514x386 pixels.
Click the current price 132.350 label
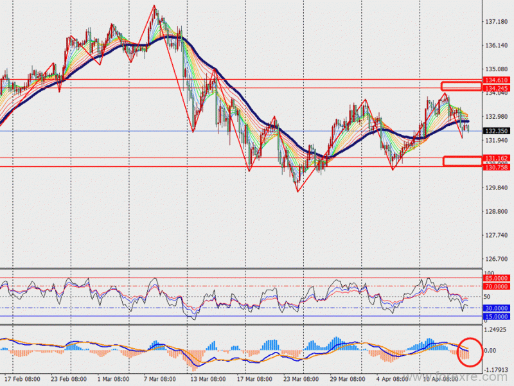[x=497, y=131]
